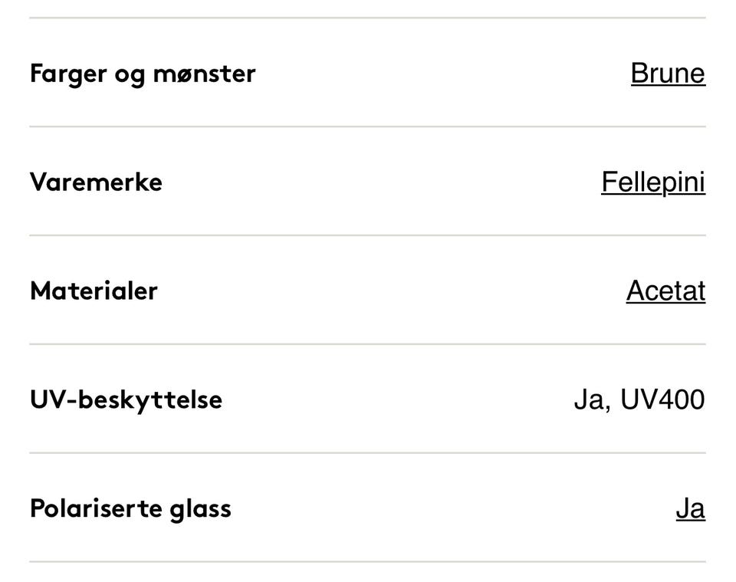The image size is (736, 582).
Task: Click the Varemerke row label
Action: [96, 182]
